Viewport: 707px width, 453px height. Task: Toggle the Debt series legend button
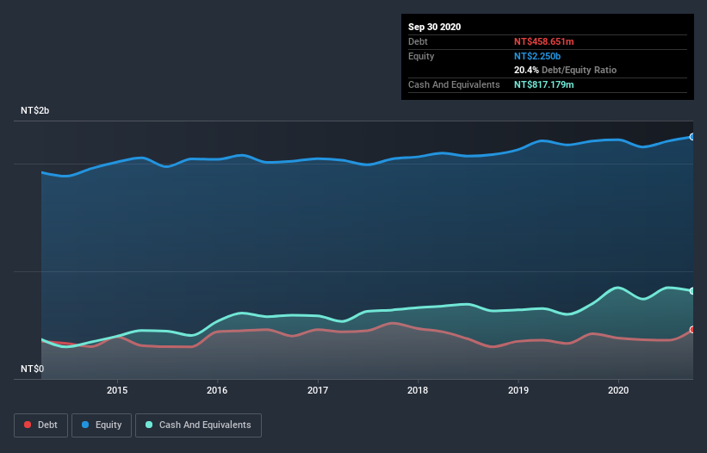coord(41,425)
